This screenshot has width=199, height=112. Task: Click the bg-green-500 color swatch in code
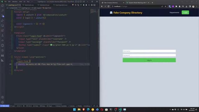click(51, 45)
